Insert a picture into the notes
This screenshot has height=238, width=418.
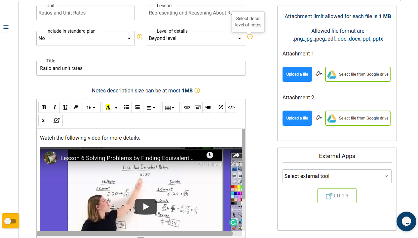[x=198, y=107]
